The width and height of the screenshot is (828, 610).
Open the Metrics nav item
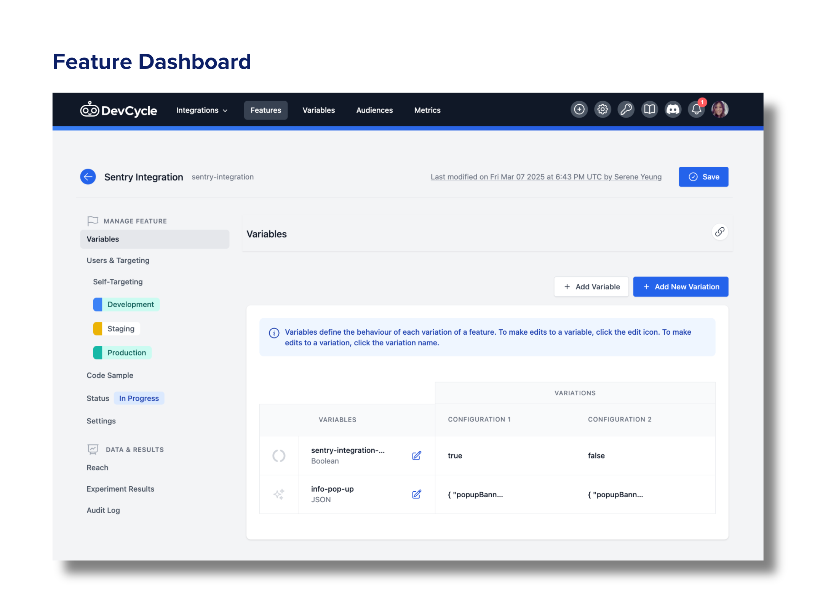click(427, 110)
